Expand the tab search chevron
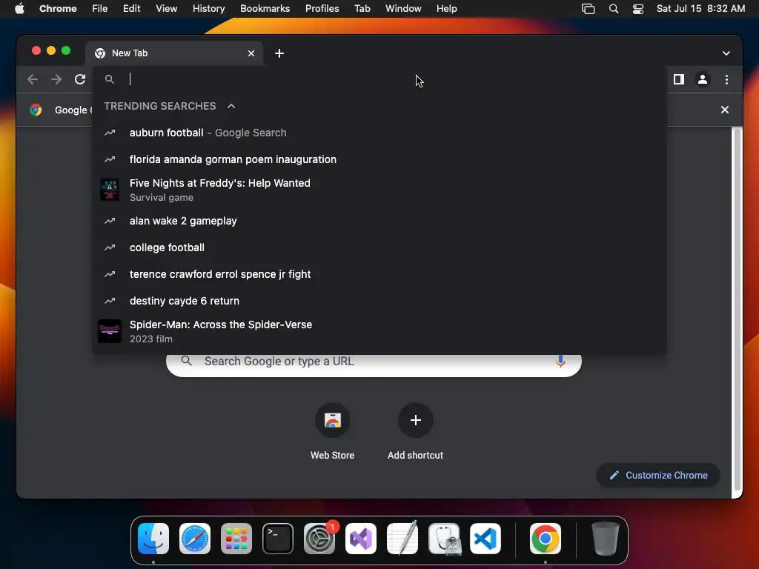The width and height of the screenshot is (759, 569). 726,53
